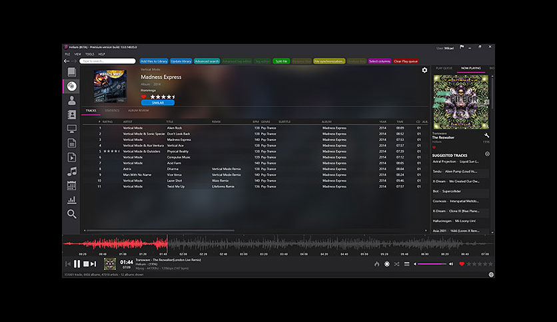Open the TOOLS menu
This screenshot has height=322, width=557.
(x=89, y=55)
